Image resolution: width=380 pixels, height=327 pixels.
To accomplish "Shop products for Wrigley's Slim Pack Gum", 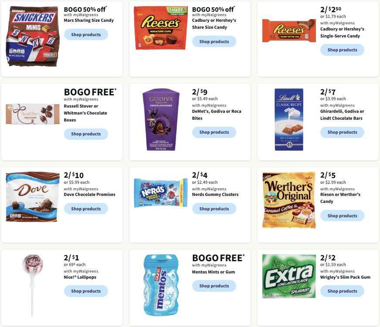I will [x=342, y=291].
